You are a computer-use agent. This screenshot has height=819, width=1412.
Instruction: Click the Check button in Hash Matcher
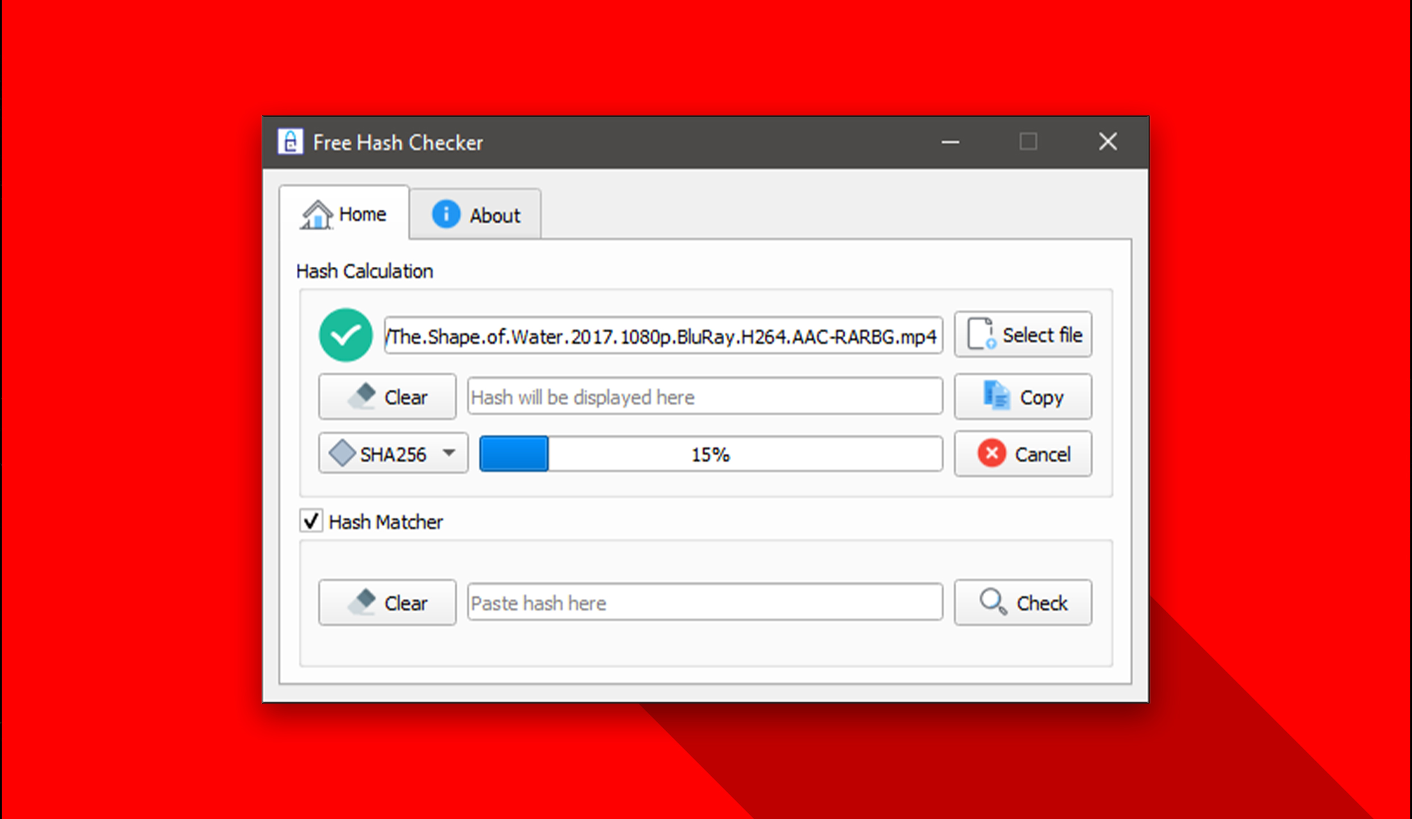[x=1022, y=602]
